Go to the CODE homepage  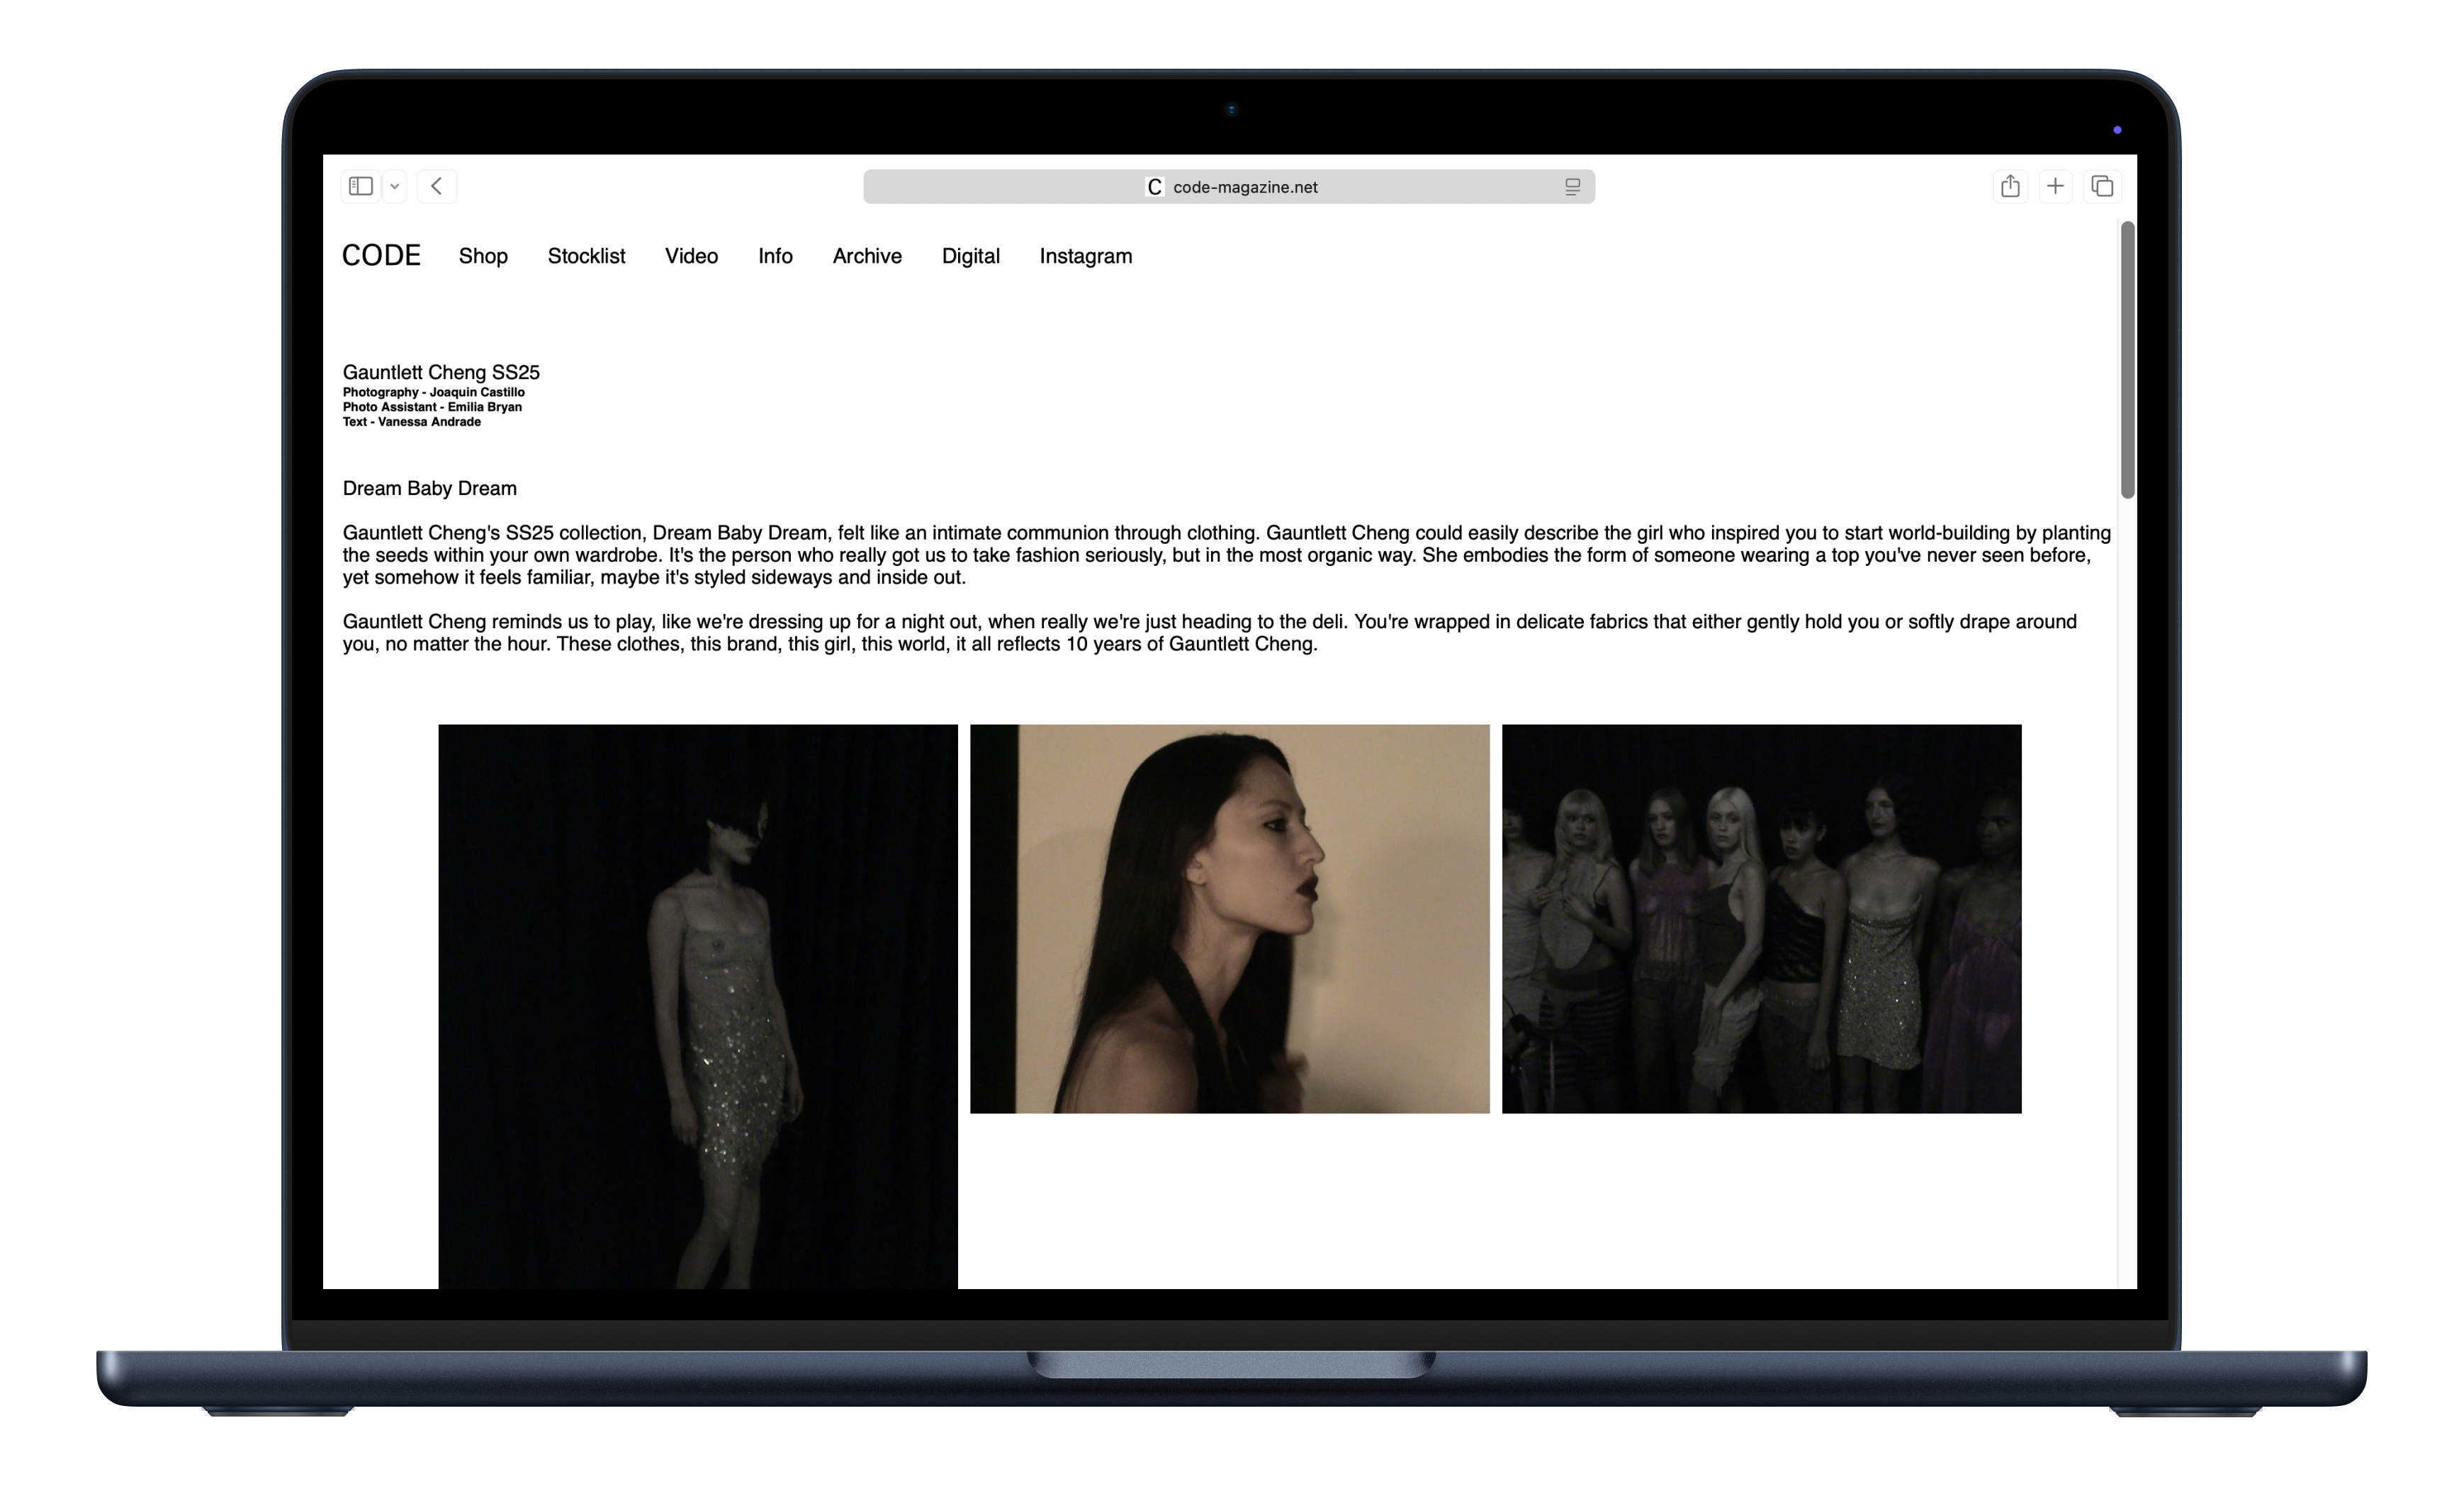click(x=381, y=255)
